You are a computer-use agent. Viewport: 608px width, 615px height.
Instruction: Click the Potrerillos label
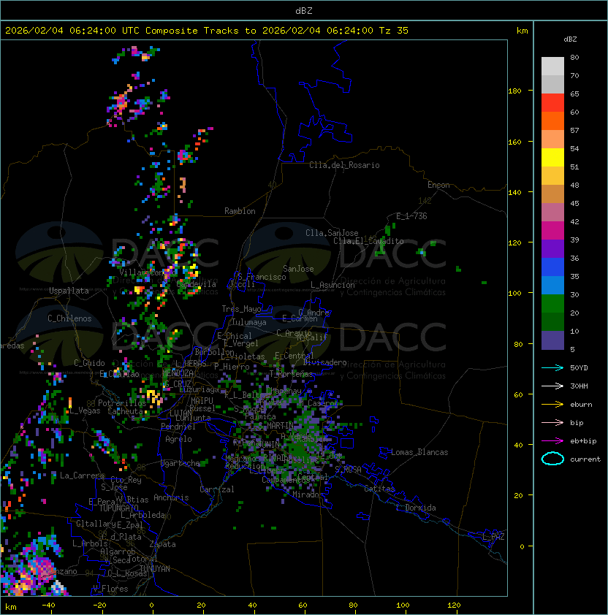[122, 403]
